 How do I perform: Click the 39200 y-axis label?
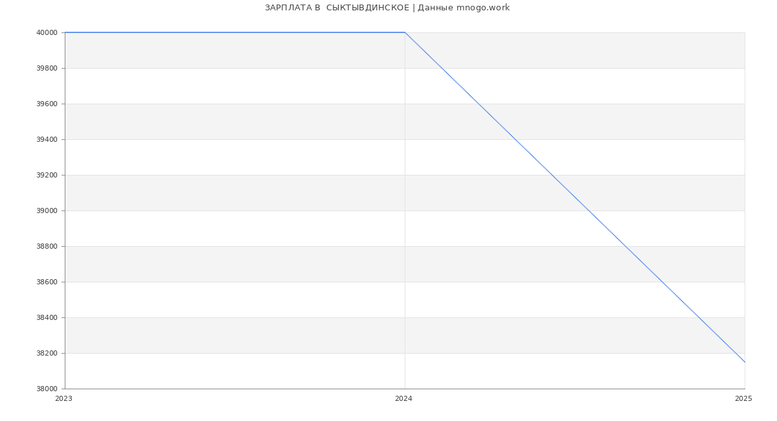click(x=47, y=175)
